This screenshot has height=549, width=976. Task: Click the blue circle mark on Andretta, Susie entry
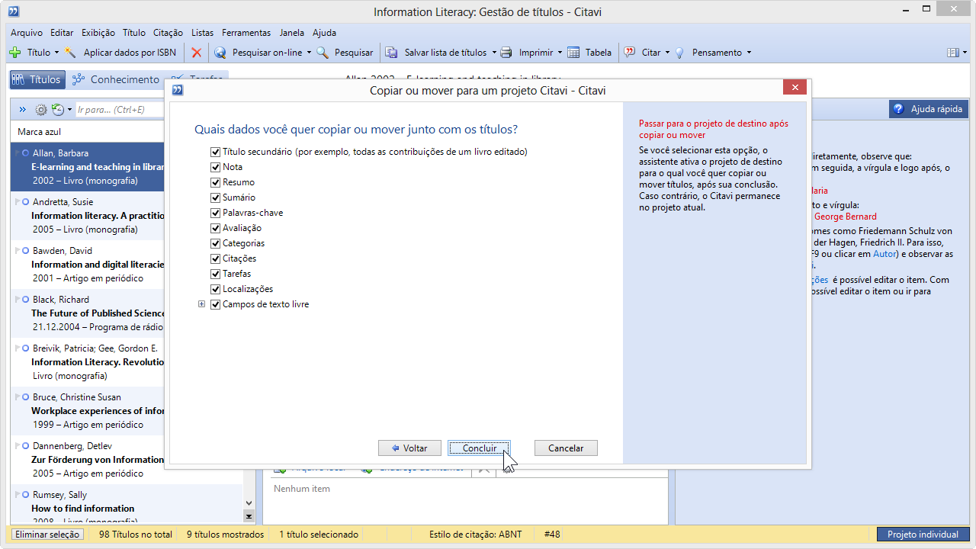click(x=26, y=202)
